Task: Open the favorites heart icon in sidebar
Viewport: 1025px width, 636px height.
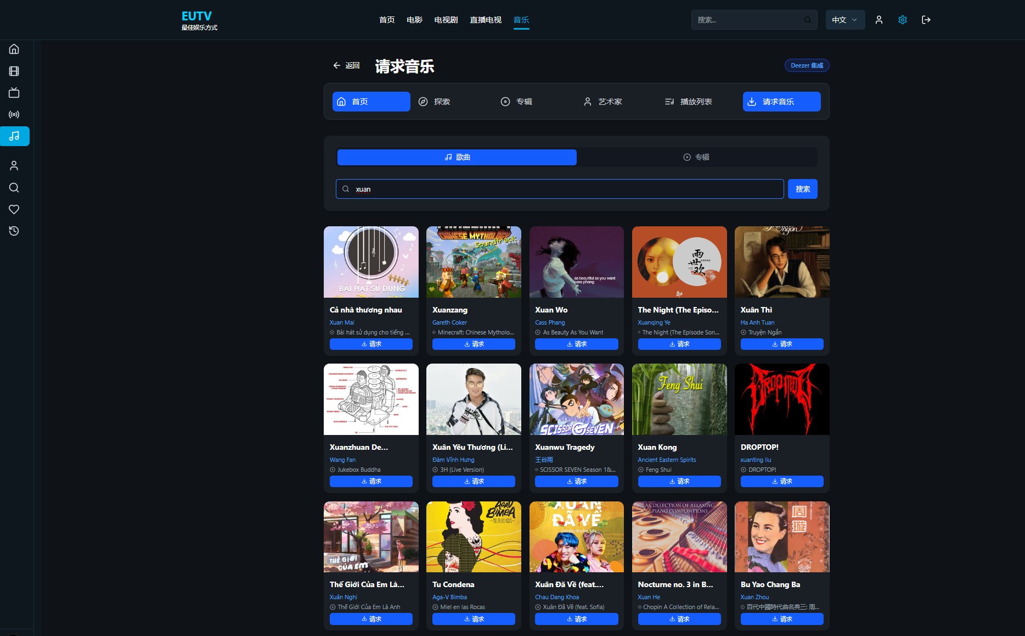Action: click(14, 209)
